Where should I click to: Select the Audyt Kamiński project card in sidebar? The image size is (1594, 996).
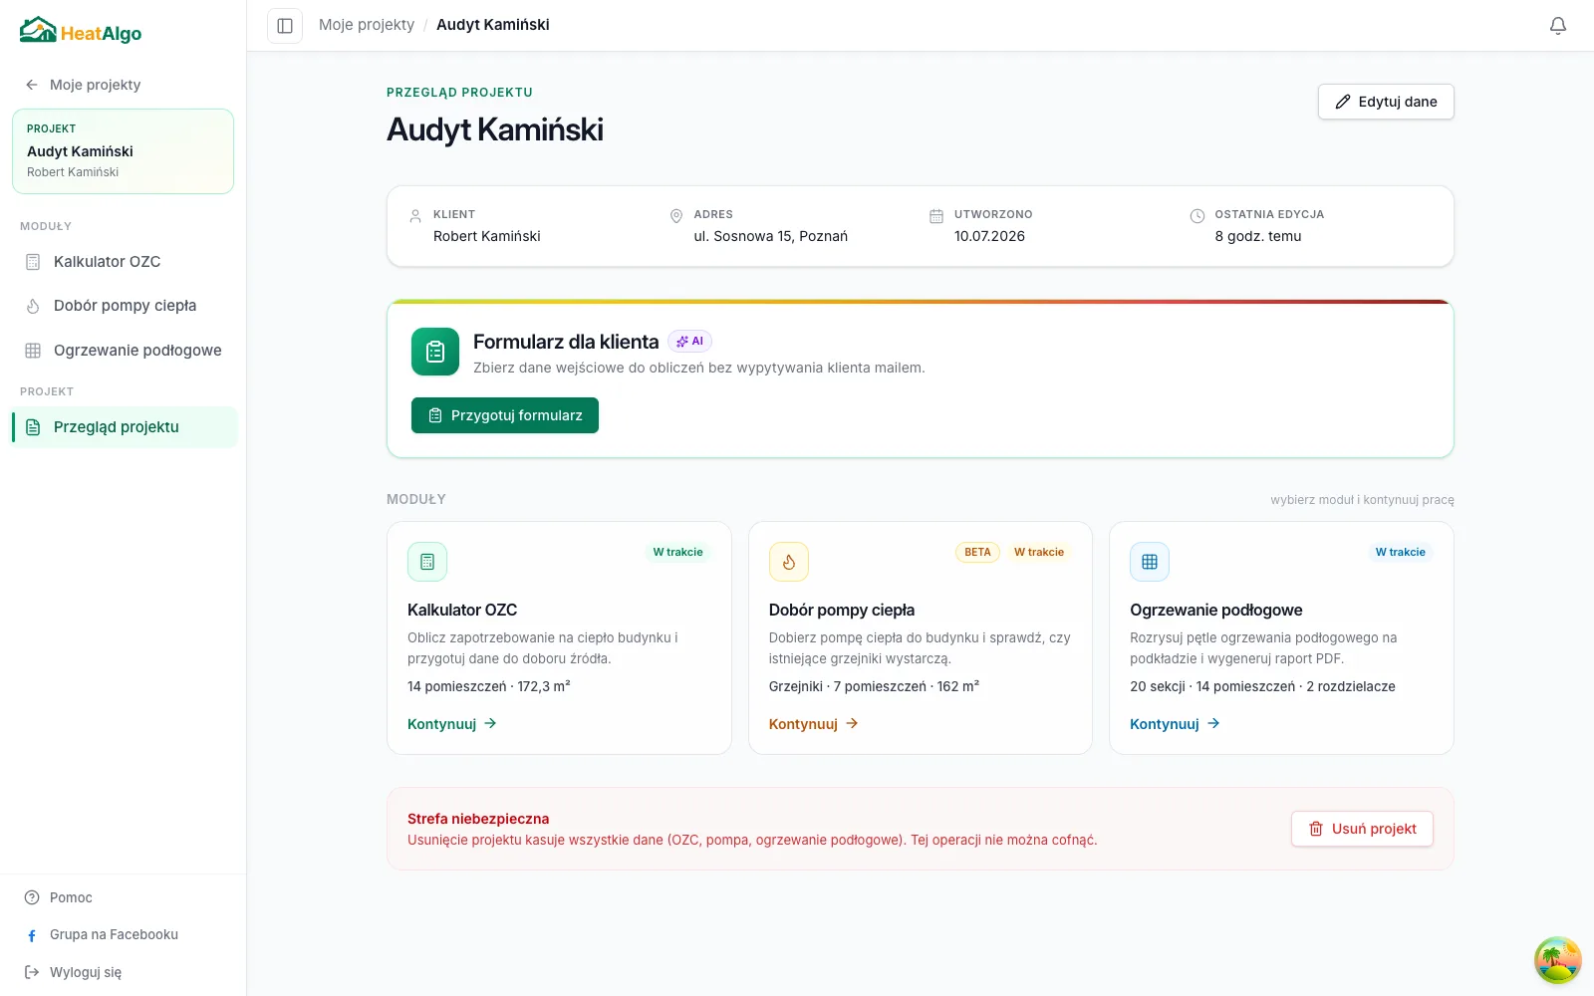(x=124, y=151)
